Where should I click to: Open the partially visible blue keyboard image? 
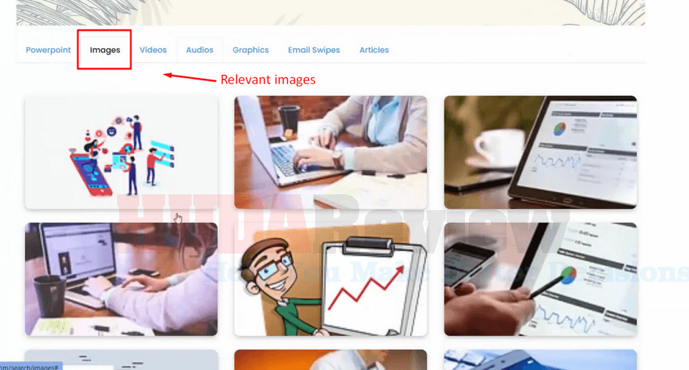(540, 360)
